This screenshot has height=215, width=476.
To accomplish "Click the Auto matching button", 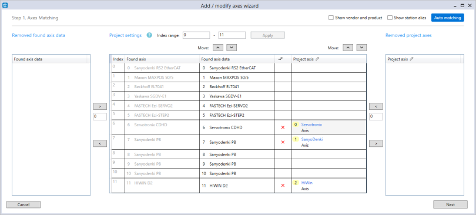I will click(447, 18).
